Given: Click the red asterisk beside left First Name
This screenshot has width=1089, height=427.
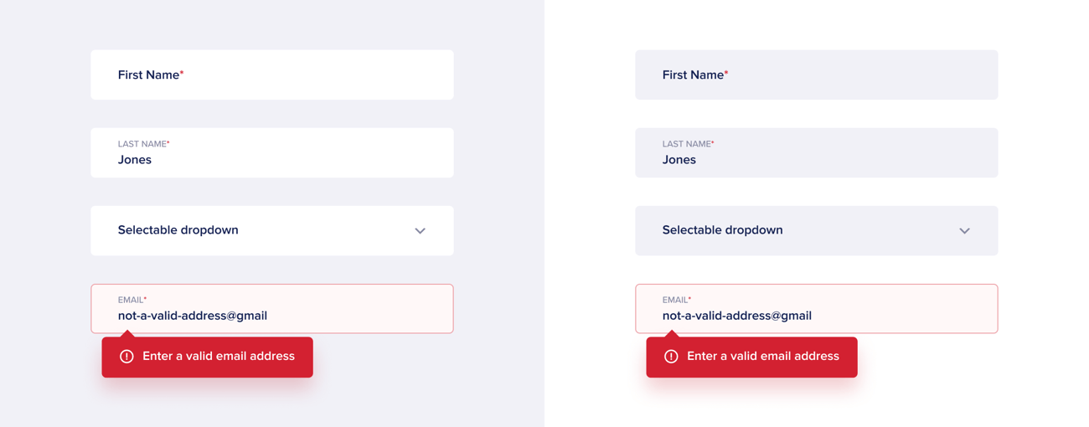Looking at the screenshot, I should [182, 73].
